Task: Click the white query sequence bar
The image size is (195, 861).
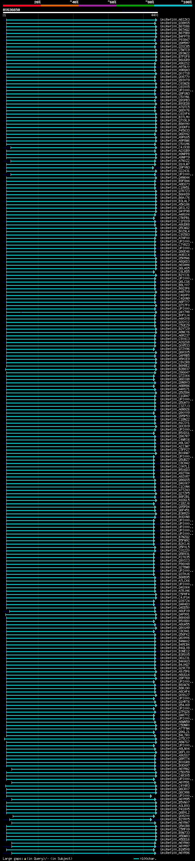Action: pyautogui.click(x=80, y=13)
